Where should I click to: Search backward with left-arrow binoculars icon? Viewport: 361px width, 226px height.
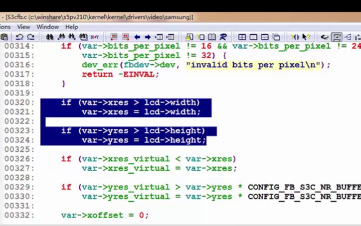tap(61, 37)
